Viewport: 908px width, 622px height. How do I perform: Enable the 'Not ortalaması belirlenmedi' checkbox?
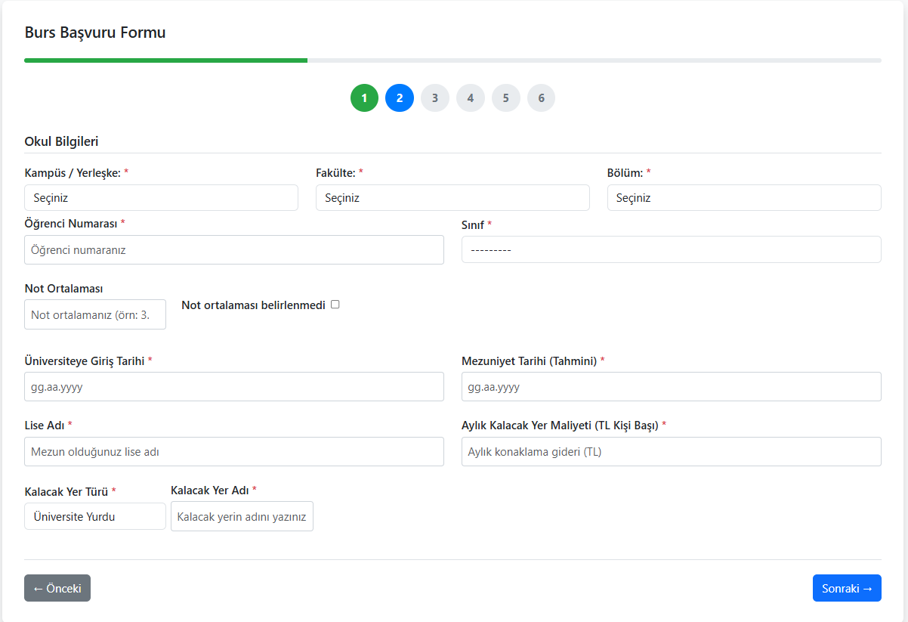click(x=335, y=304)
